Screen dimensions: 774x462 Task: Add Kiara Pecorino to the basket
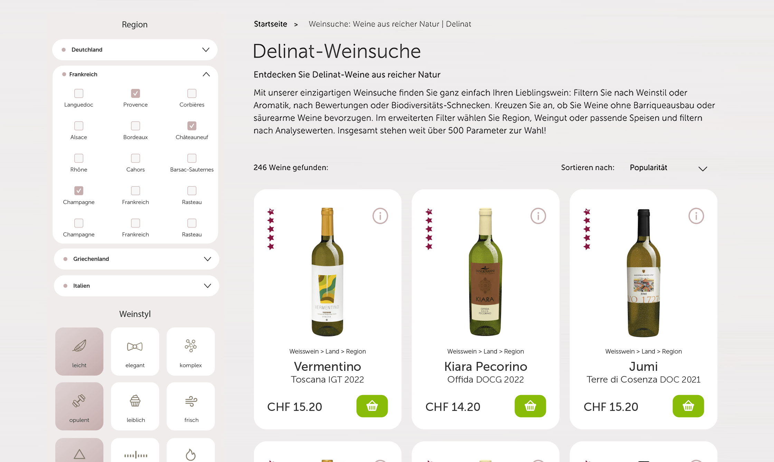coord(530,406)
